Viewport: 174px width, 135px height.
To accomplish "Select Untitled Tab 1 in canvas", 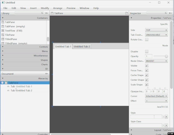I will 63,47.
